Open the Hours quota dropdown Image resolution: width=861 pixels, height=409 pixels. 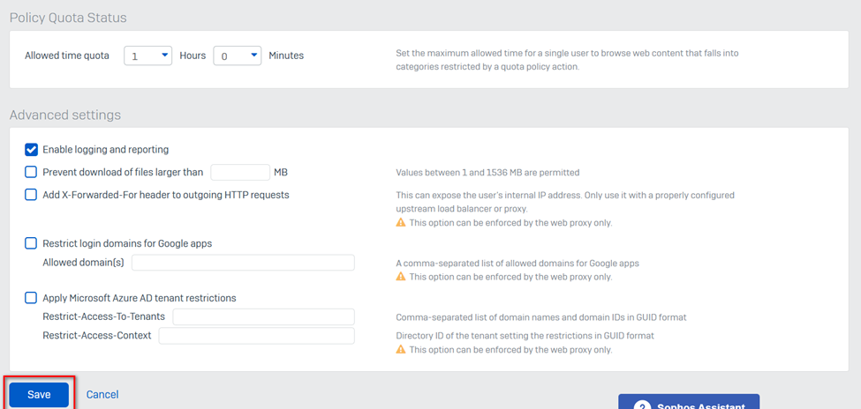[148, 56]
